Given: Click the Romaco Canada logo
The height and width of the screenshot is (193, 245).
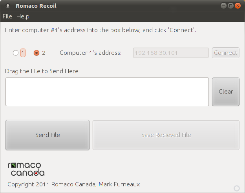Looking at the screenshot, I should click(26, 169).
